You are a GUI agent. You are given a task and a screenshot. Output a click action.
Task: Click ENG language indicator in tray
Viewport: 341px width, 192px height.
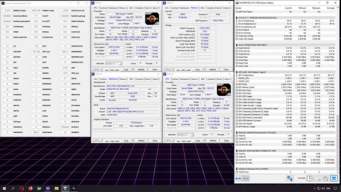(328, 189)
